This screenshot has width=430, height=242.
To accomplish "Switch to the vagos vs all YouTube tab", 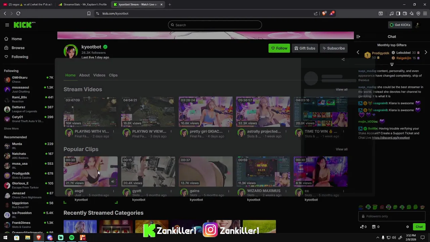I will click(x=28, y=4).
